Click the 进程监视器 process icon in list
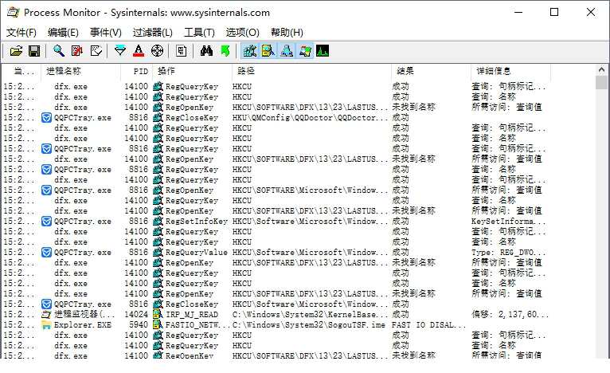Screen dimensions: 610x373 46,314
